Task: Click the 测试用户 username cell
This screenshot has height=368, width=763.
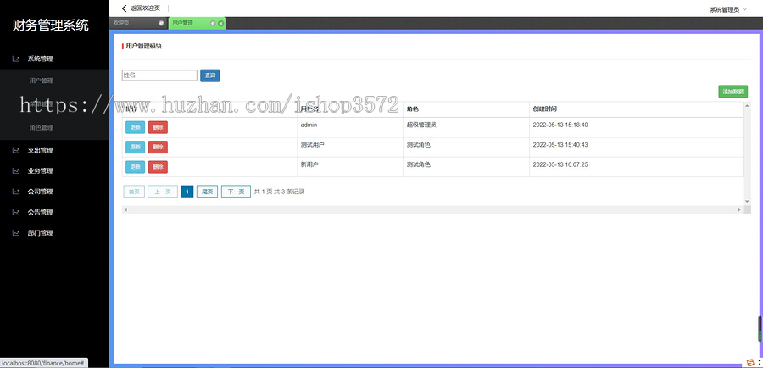Action: click(x=312, y=145)
